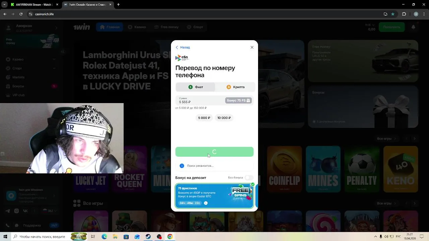Click the Бонус 75 FS badge

click(x=238, y=100)
